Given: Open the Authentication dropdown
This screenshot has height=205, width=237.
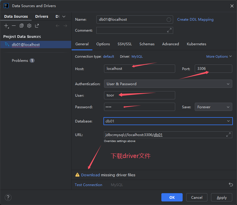Looking at the screenshot, I should [168, 84].
